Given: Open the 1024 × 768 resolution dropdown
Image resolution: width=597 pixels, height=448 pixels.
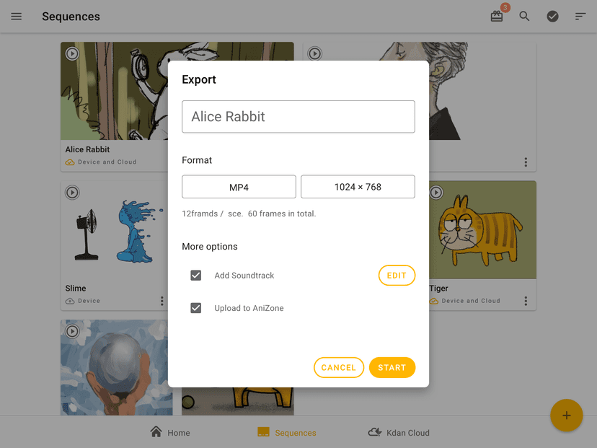Looking at the screenshot, I should point(358,187).
